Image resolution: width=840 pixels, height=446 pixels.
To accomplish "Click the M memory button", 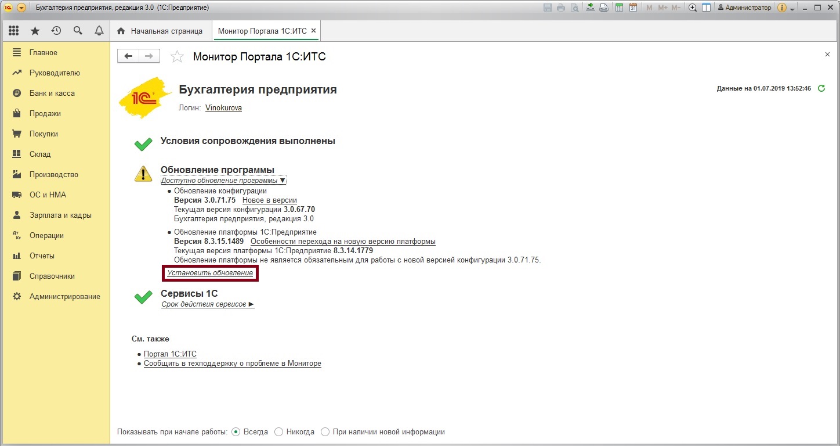I will [649, 8].
